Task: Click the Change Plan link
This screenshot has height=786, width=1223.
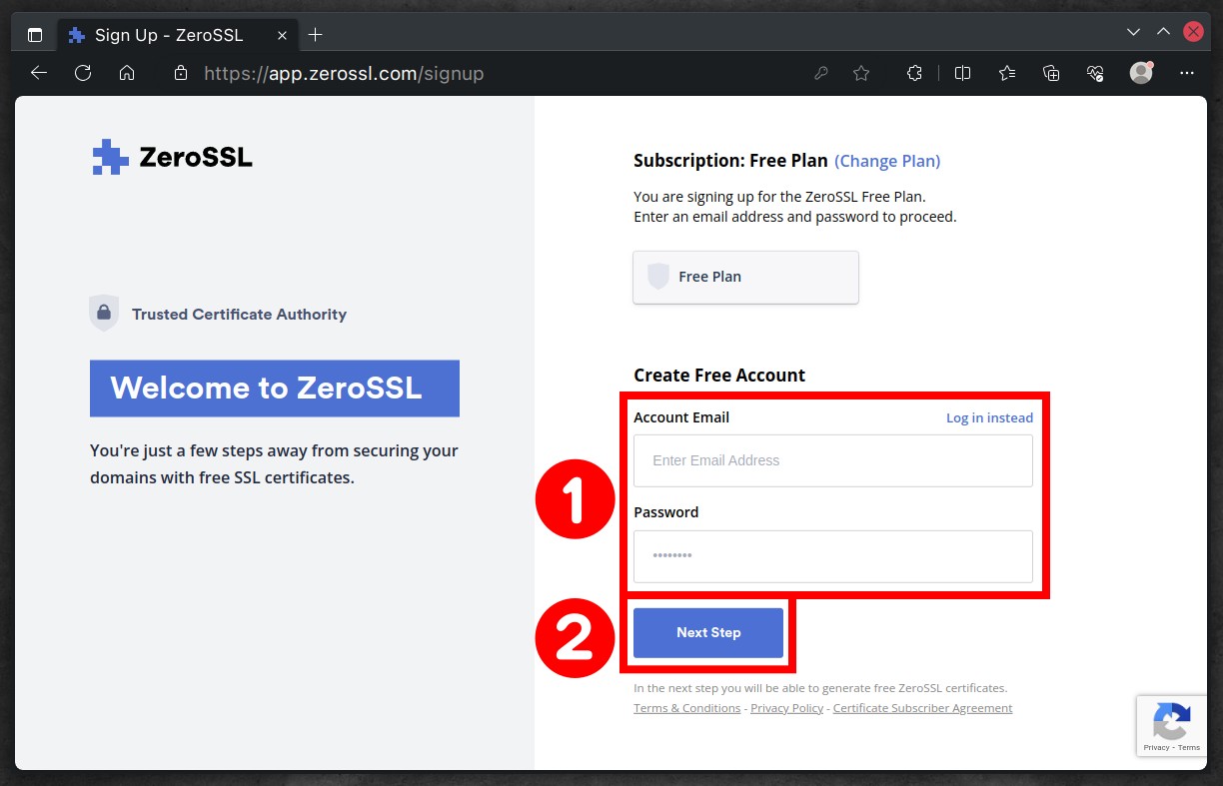Action: [x=887, y=161]
